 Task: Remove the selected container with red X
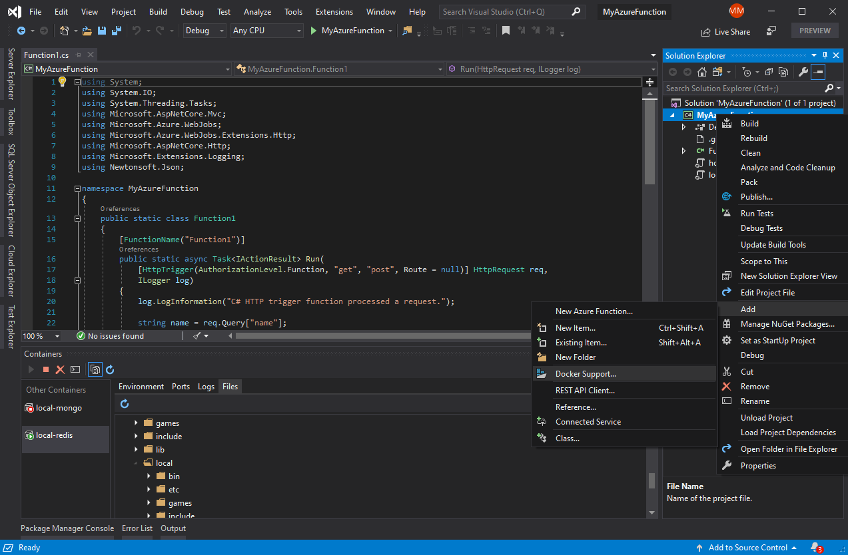(x=59, y=369)
